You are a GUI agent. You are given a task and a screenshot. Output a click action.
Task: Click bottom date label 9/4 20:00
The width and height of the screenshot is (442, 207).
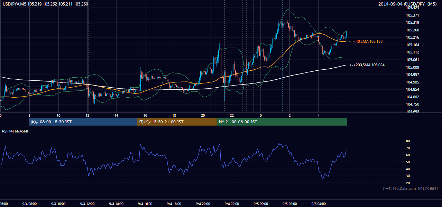coord(203,204)
